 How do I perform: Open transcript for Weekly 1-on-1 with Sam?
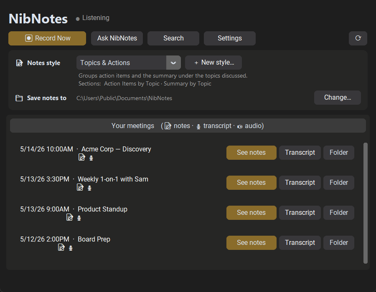[x=300, y=183]
